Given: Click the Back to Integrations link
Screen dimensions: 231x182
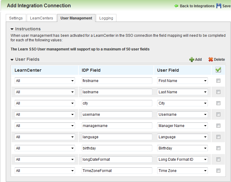Looking at the screenshot, I should pyautogui.click(x=197, y=6).
